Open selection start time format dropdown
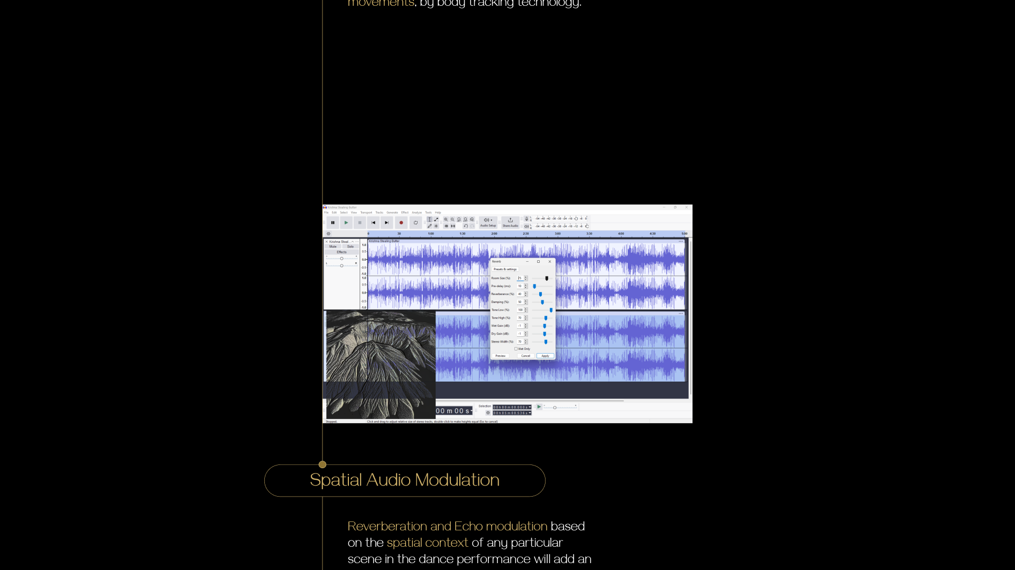The height and width of the screenshot is (570, 1015). pyautogui.click(x=530, y=407)
